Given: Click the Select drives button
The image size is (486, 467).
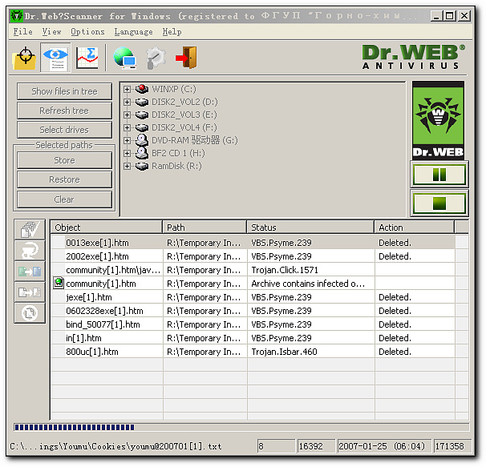Looking at the screenshot, I should (64, 130).
